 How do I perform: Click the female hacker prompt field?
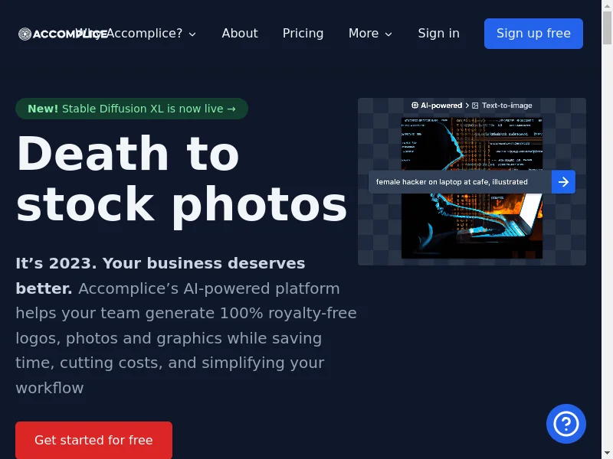461,182
